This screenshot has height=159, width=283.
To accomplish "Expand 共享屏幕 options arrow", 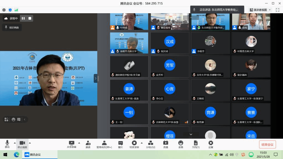I will pos(79,143).
